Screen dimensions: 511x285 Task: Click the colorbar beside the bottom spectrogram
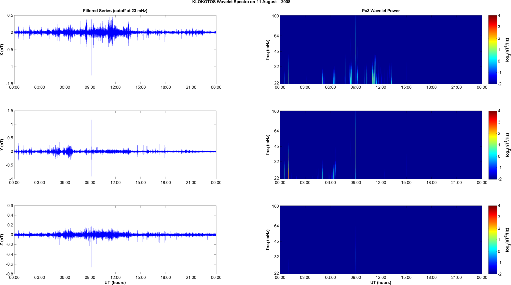[492, 240]
